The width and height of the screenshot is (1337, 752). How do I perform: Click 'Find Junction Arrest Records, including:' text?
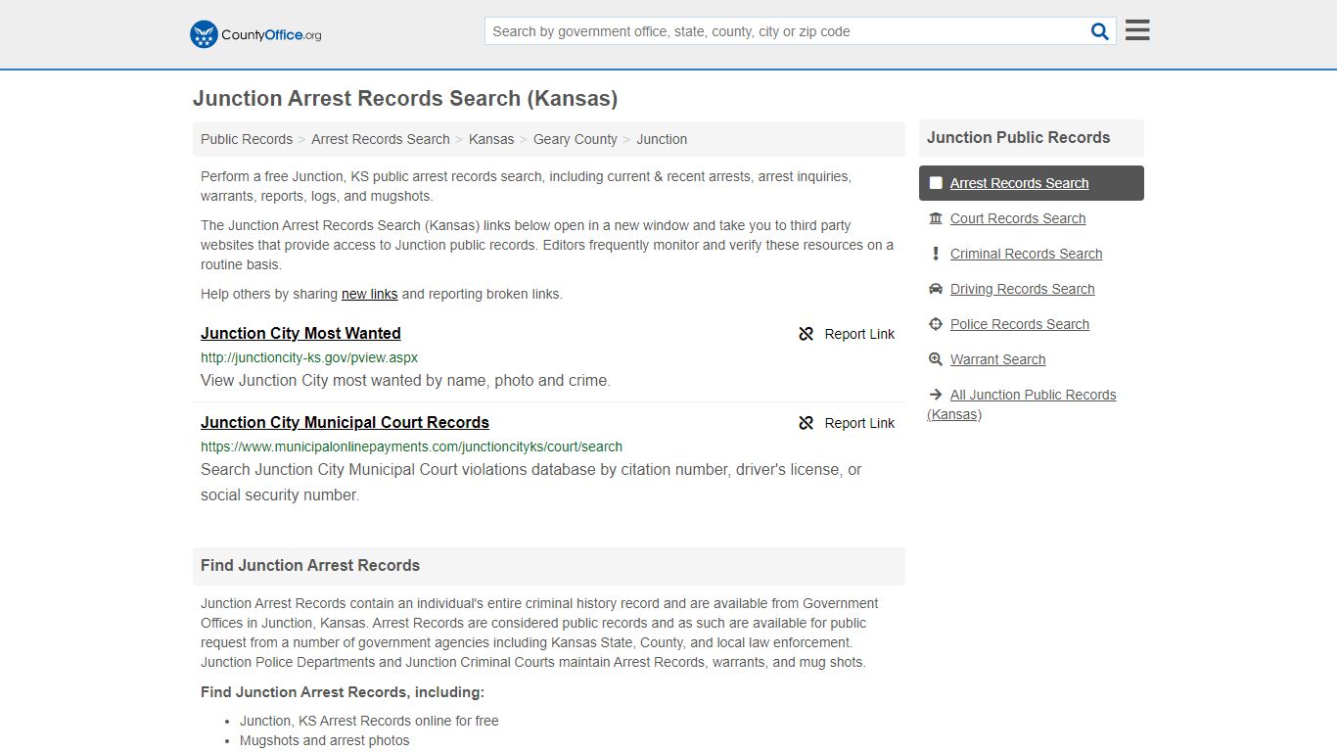pyautogui.click(x=343, y=692)
